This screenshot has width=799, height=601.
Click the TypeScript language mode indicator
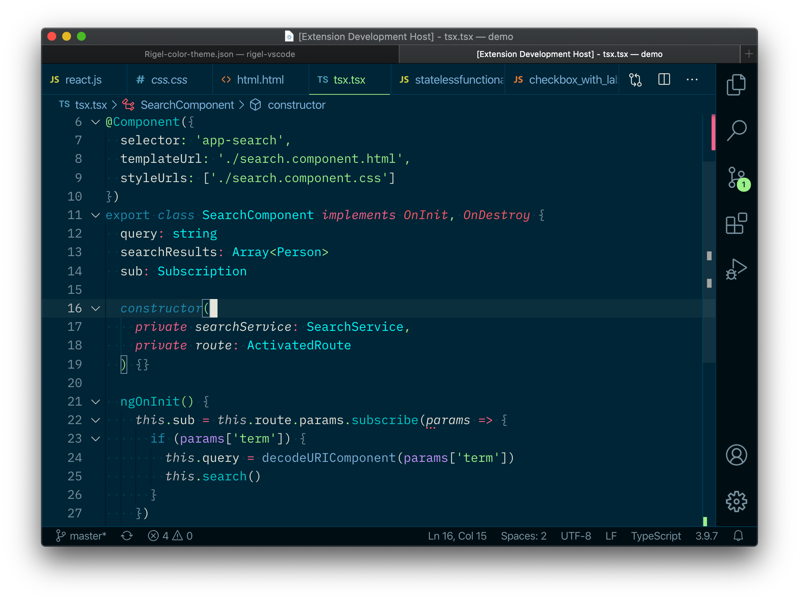tap(655, 536)
